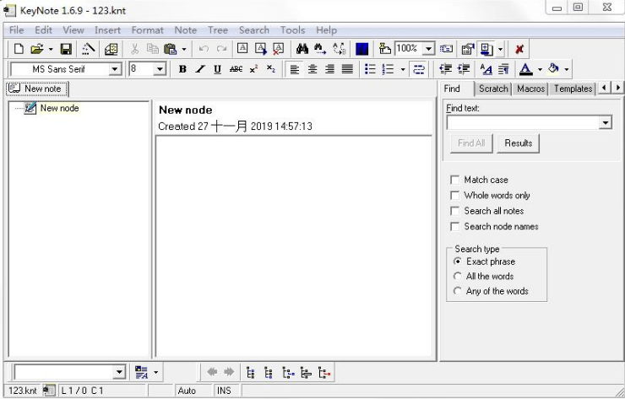This screenshot has width=625, height=399.
Task: Switch to the Templates tab
Action: pos(573,89)
